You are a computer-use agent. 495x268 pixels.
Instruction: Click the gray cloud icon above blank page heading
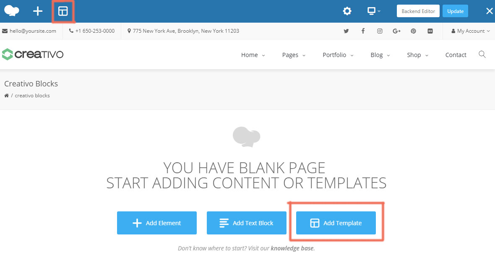[x=247, y=137]
